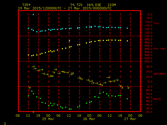Screen dimensions: 167x125
Task: Click the end time 27 Mar 2015/000000UTC
Action: click(90, 8)
